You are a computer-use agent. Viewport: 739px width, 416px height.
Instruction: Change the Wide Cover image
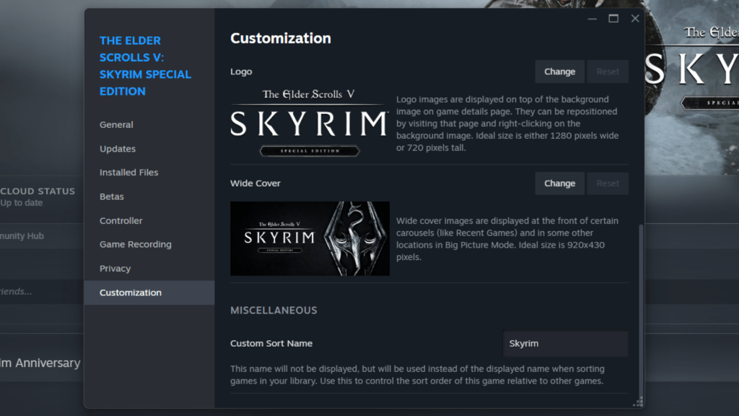click(559, 183)
